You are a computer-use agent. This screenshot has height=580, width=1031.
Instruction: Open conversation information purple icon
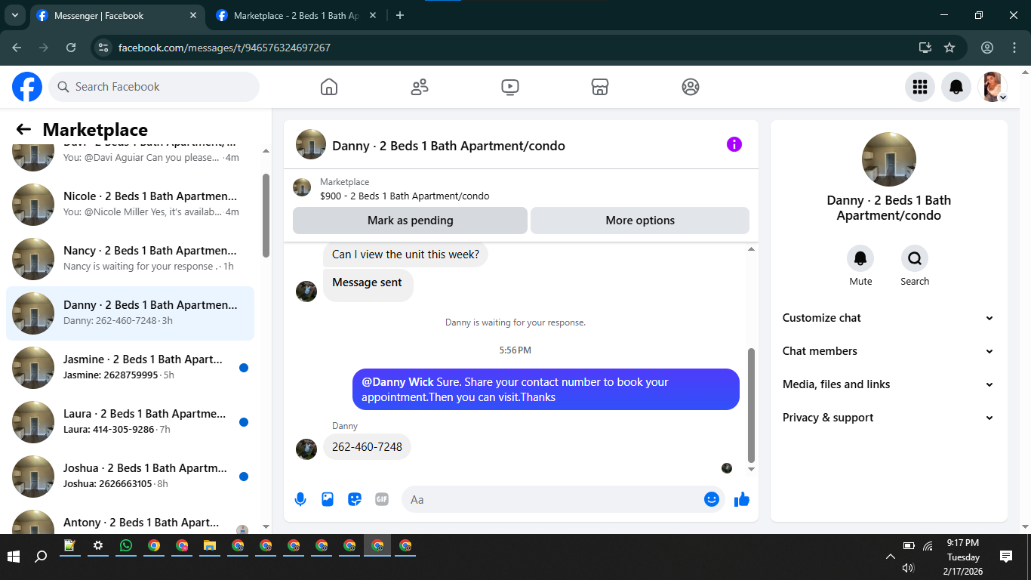(x=734, y=144)
